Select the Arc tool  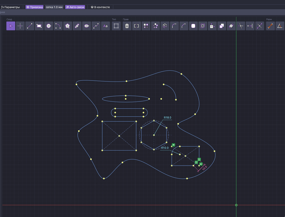point(58,26)
